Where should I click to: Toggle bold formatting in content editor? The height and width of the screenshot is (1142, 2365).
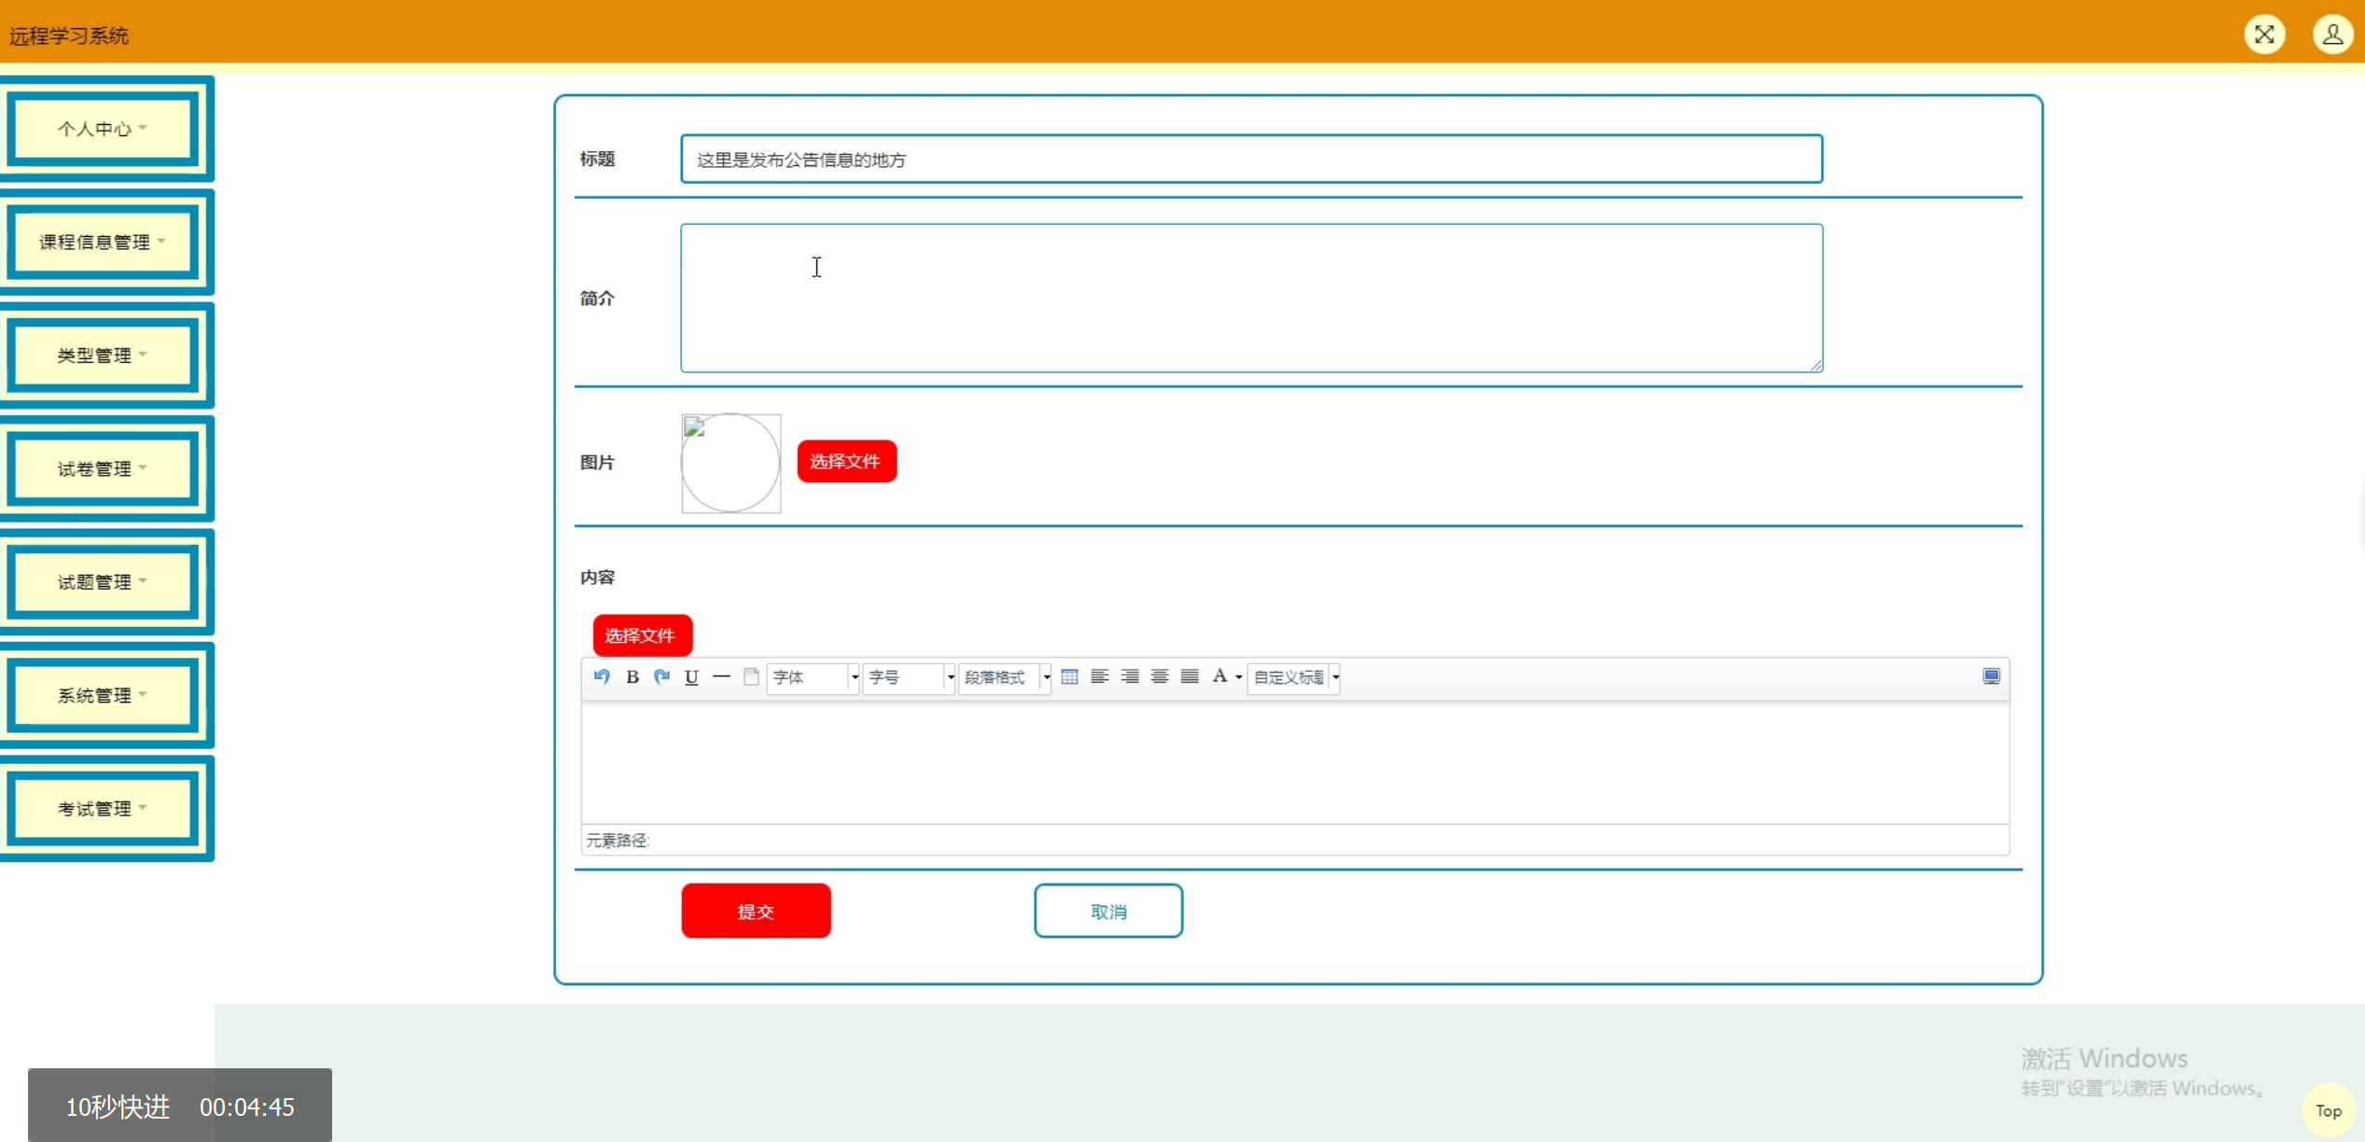coord(632,677)
